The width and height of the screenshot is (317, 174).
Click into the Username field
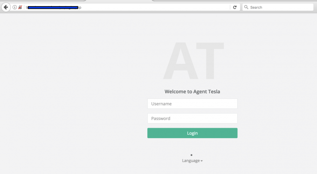pos(192,104)
